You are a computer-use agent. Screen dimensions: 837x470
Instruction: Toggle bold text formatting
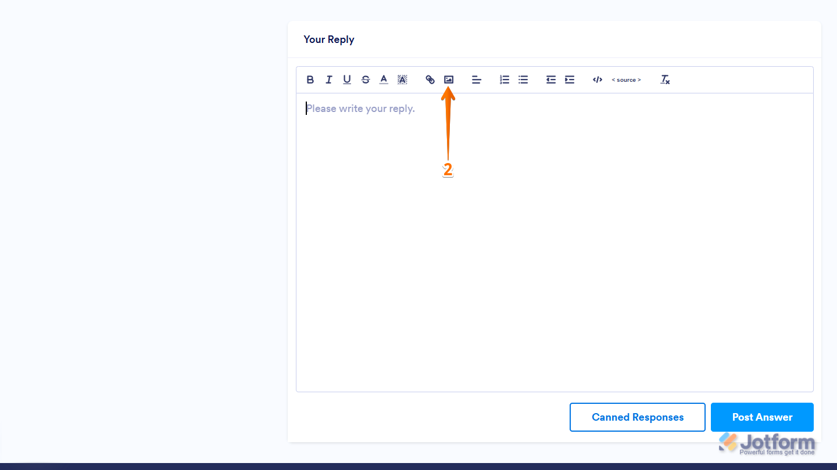click(310, 79)
